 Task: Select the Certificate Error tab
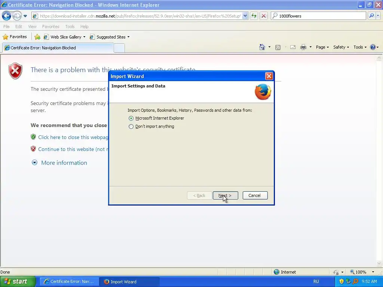[x=58, y=48]
